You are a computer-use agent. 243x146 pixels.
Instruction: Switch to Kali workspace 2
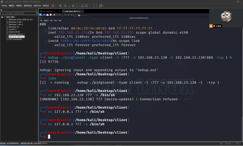65,15
